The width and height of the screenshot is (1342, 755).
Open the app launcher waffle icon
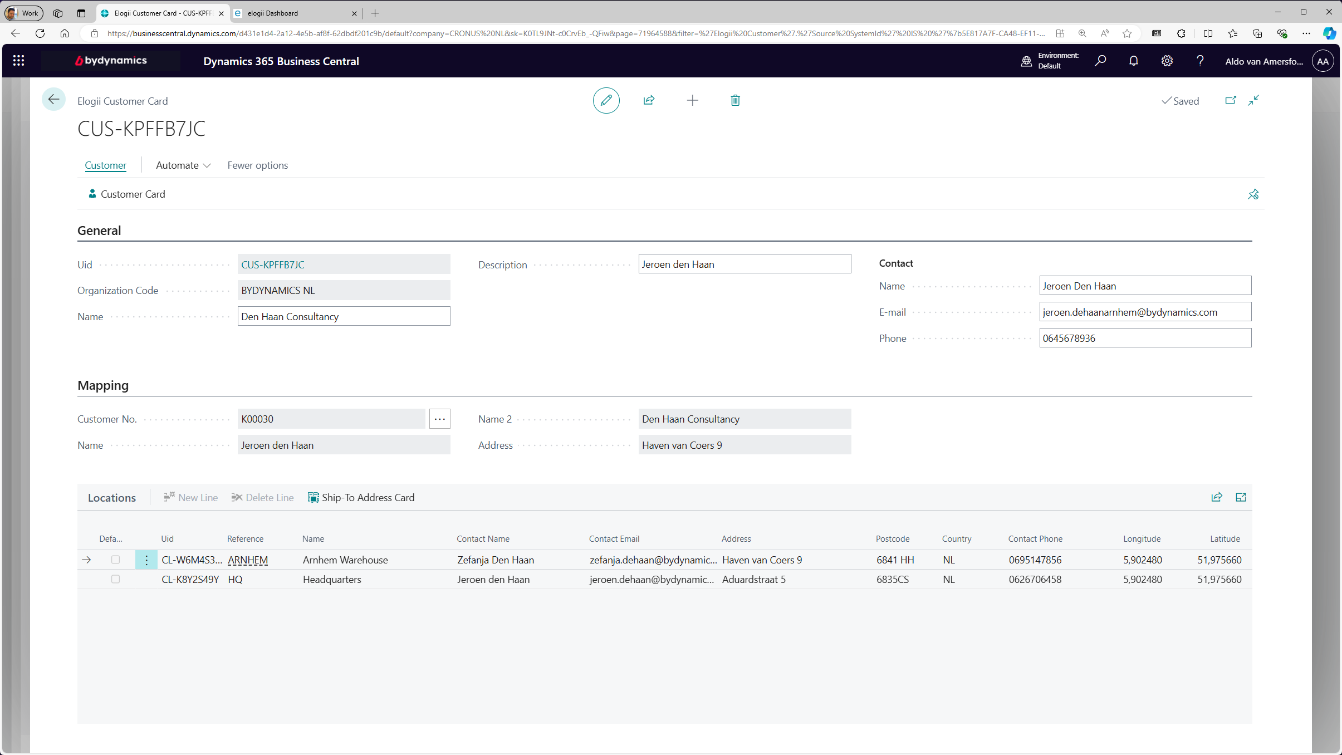pyautogui.click(x=18, y=61)
